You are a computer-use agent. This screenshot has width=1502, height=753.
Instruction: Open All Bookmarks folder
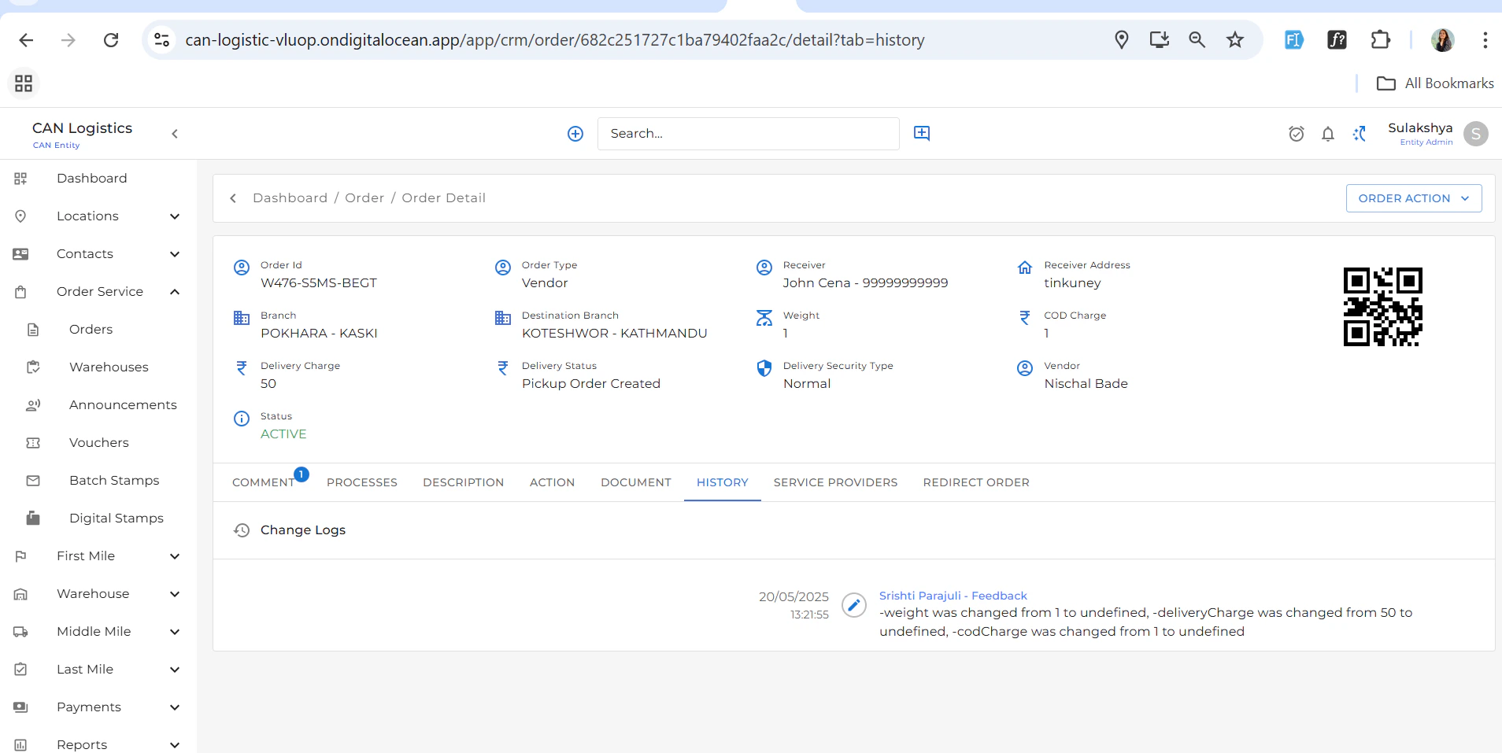click(1435, 83)
